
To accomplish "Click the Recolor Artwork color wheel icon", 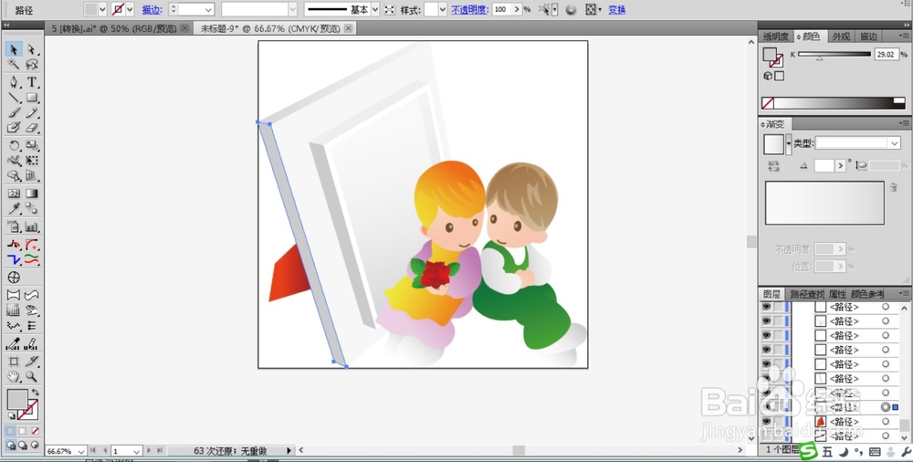I will [x=571, y=9].
